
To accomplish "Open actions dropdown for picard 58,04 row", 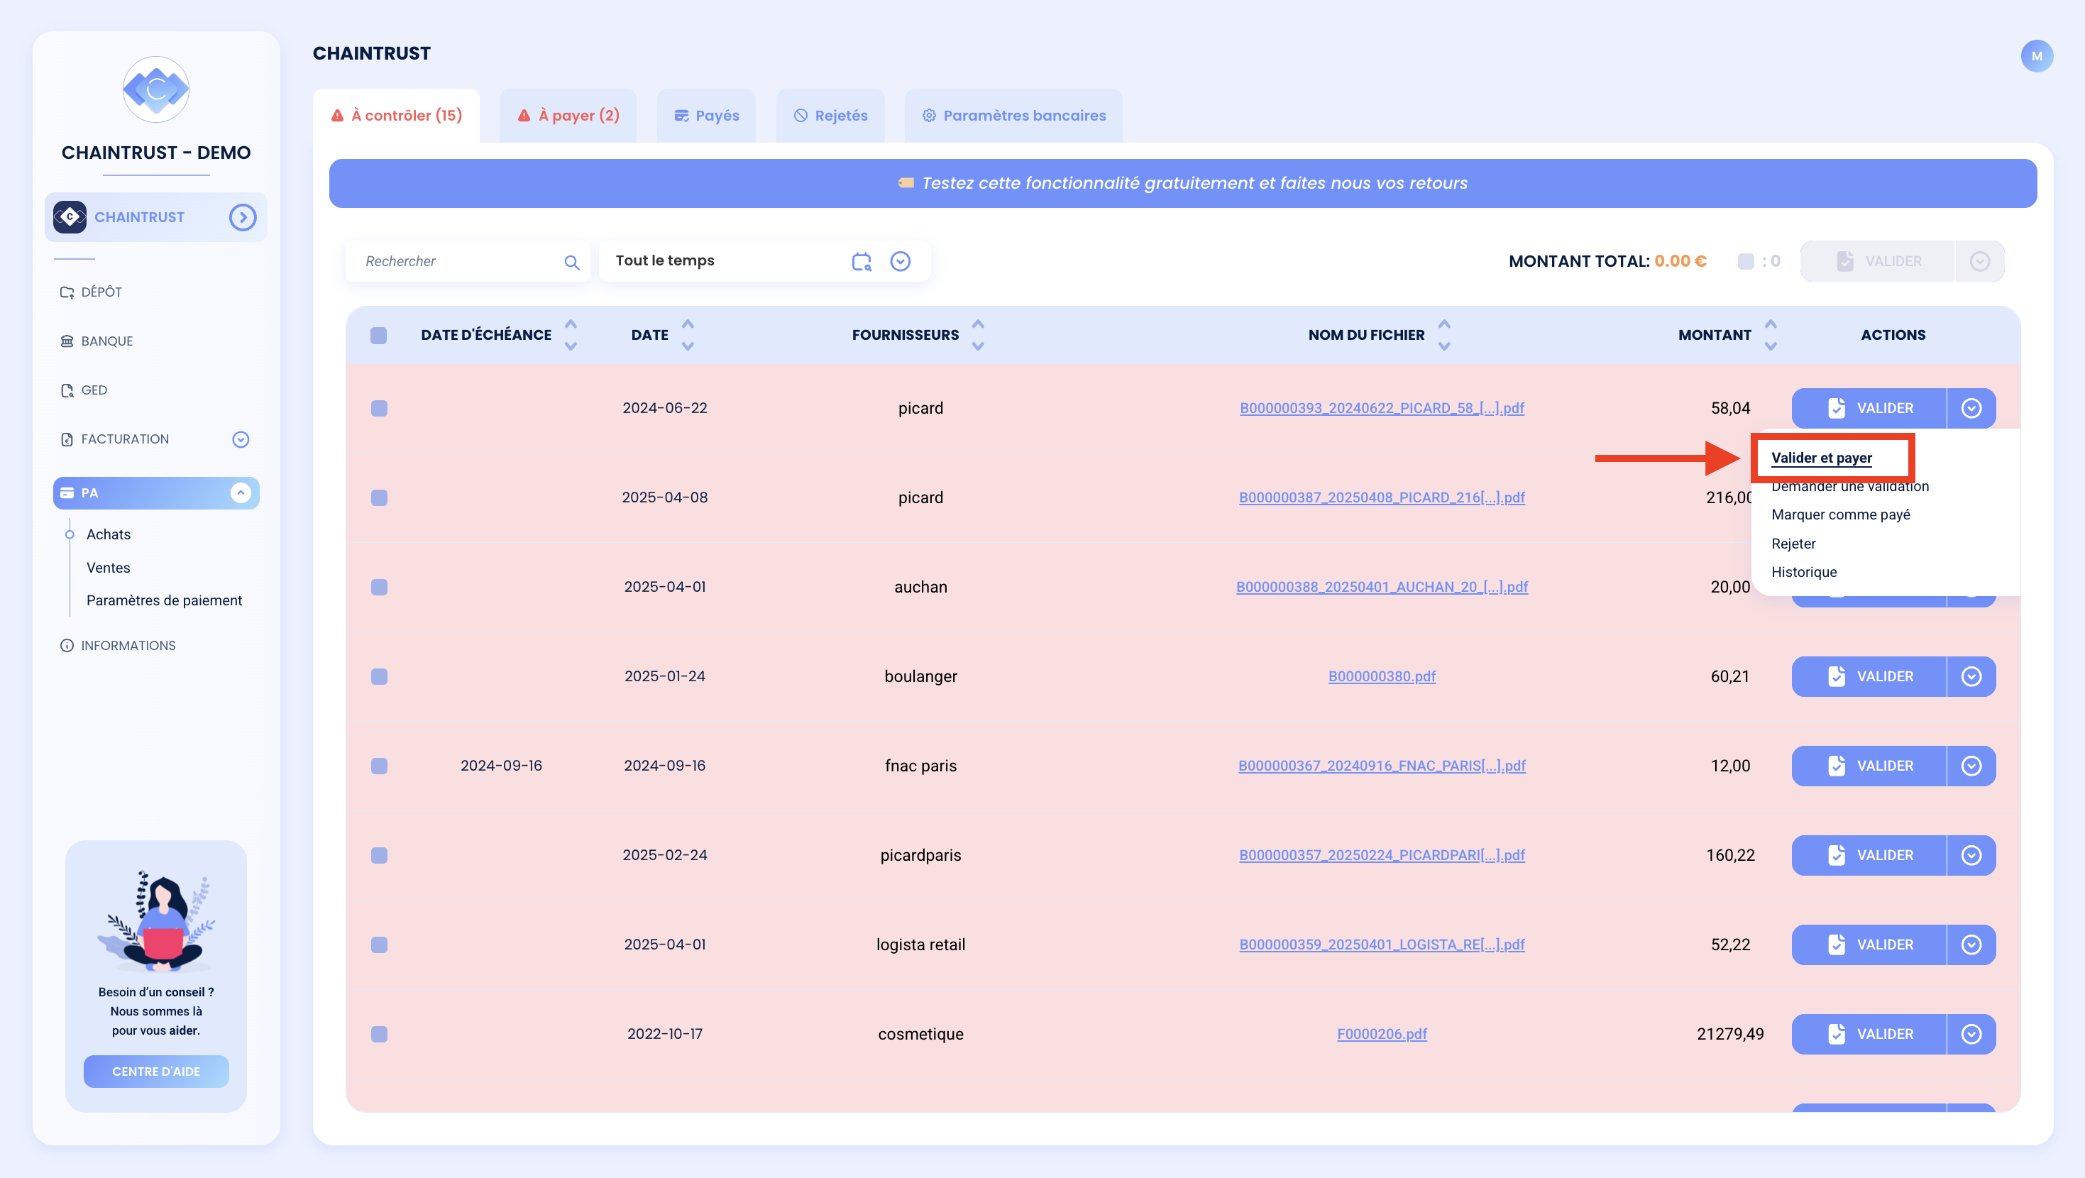I will coord(1971,408).
